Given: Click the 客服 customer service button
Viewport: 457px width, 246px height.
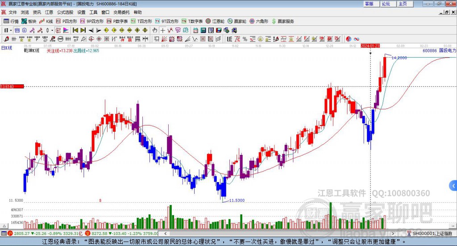Looking at the screenshot, I should click(x=372, y=4).
